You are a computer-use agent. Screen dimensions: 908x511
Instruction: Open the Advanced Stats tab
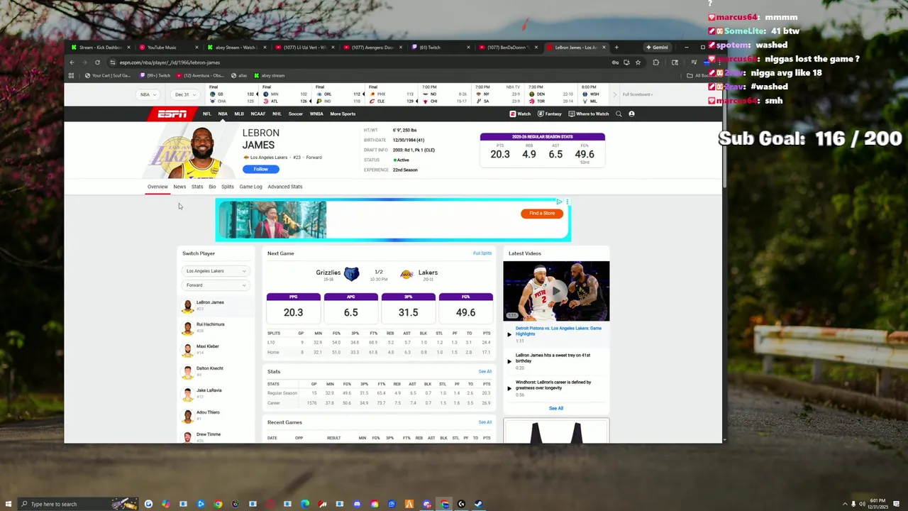285,187
